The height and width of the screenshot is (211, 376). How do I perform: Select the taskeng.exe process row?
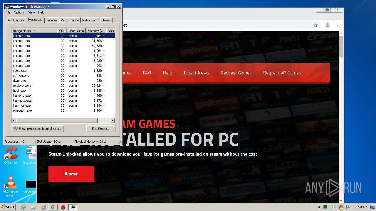tap(63, 96)
